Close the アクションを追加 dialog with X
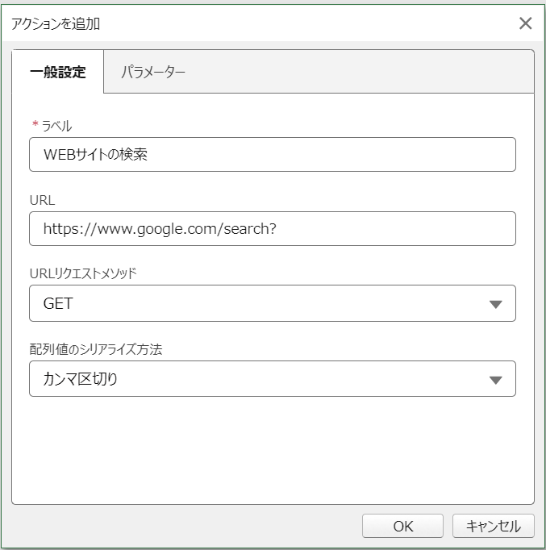Screen dimensions: 546x550 click(525, 23)
